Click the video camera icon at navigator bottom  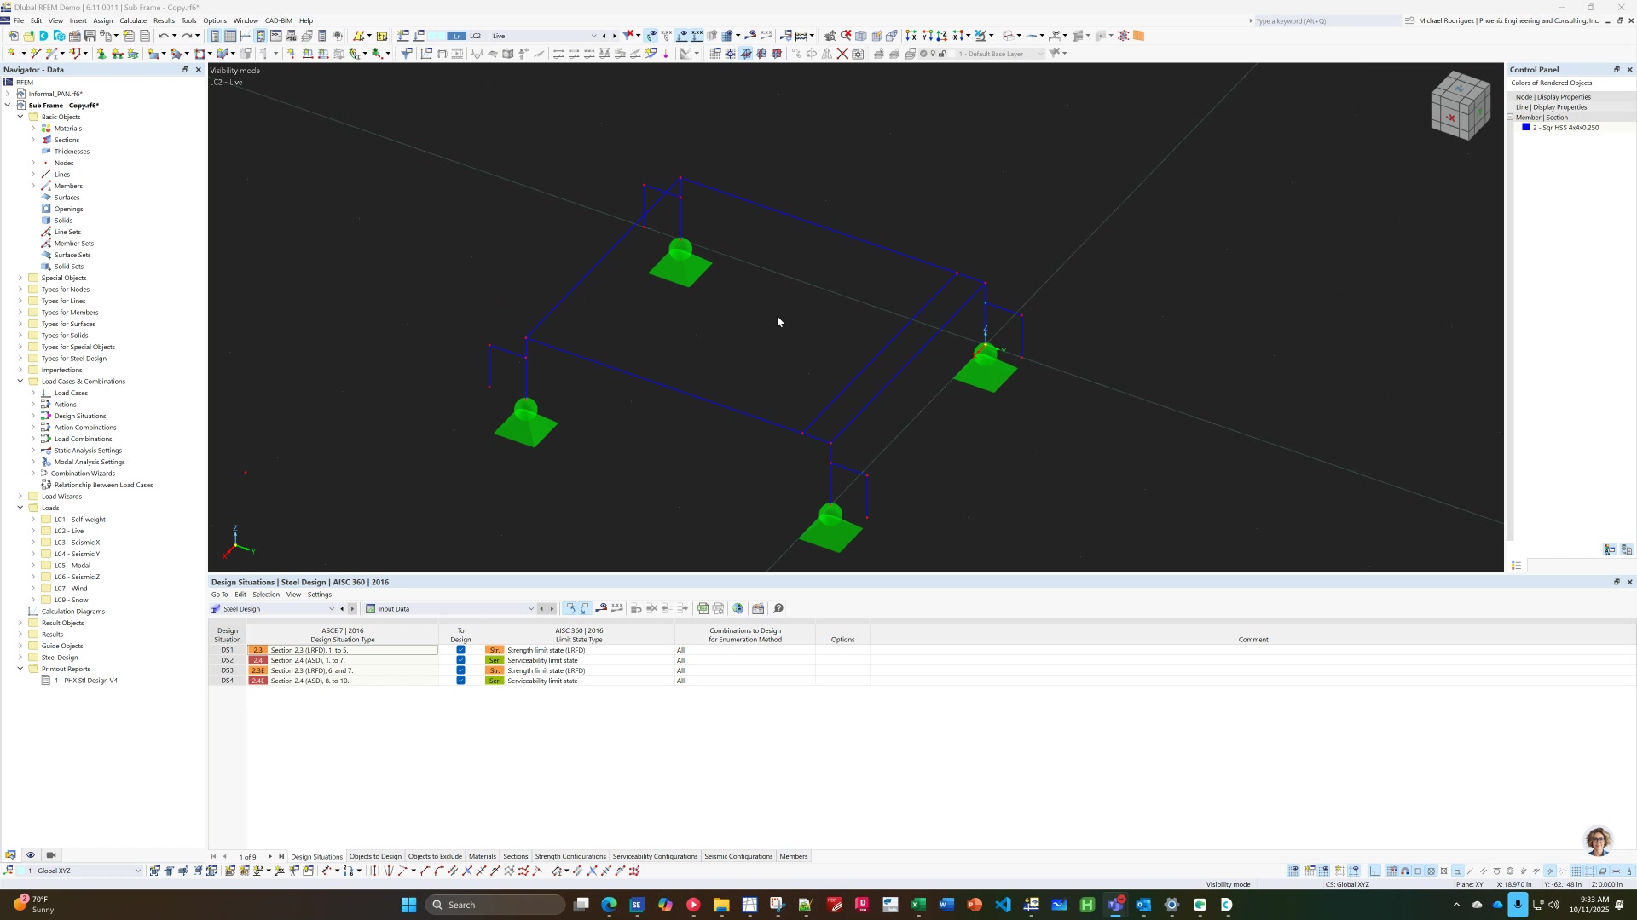tap(51, 855)
